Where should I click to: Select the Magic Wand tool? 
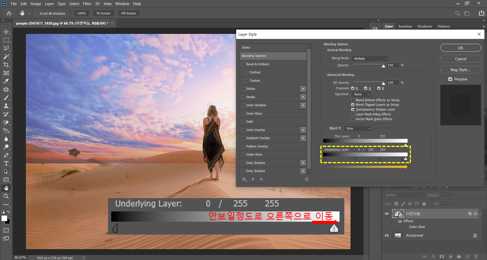click(x=6, y=57)
